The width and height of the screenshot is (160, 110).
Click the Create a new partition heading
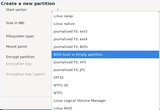[x=28, y=4]
